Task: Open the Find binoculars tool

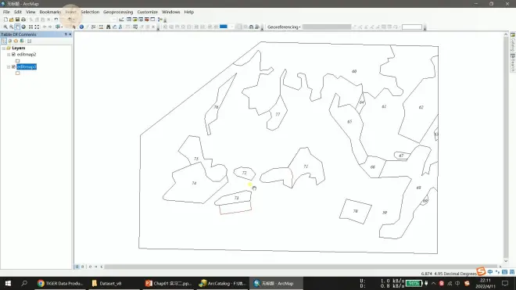Action: pyautogui.click(x=108, y=27)
